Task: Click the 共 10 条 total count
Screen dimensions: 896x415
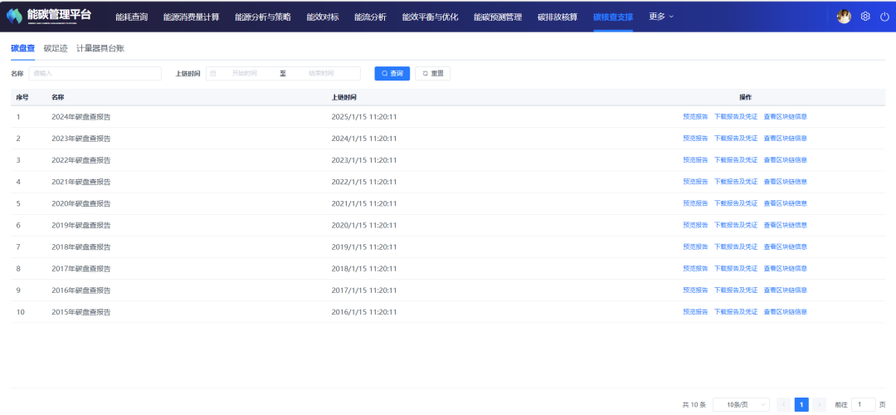Action: tap(694, 405)
